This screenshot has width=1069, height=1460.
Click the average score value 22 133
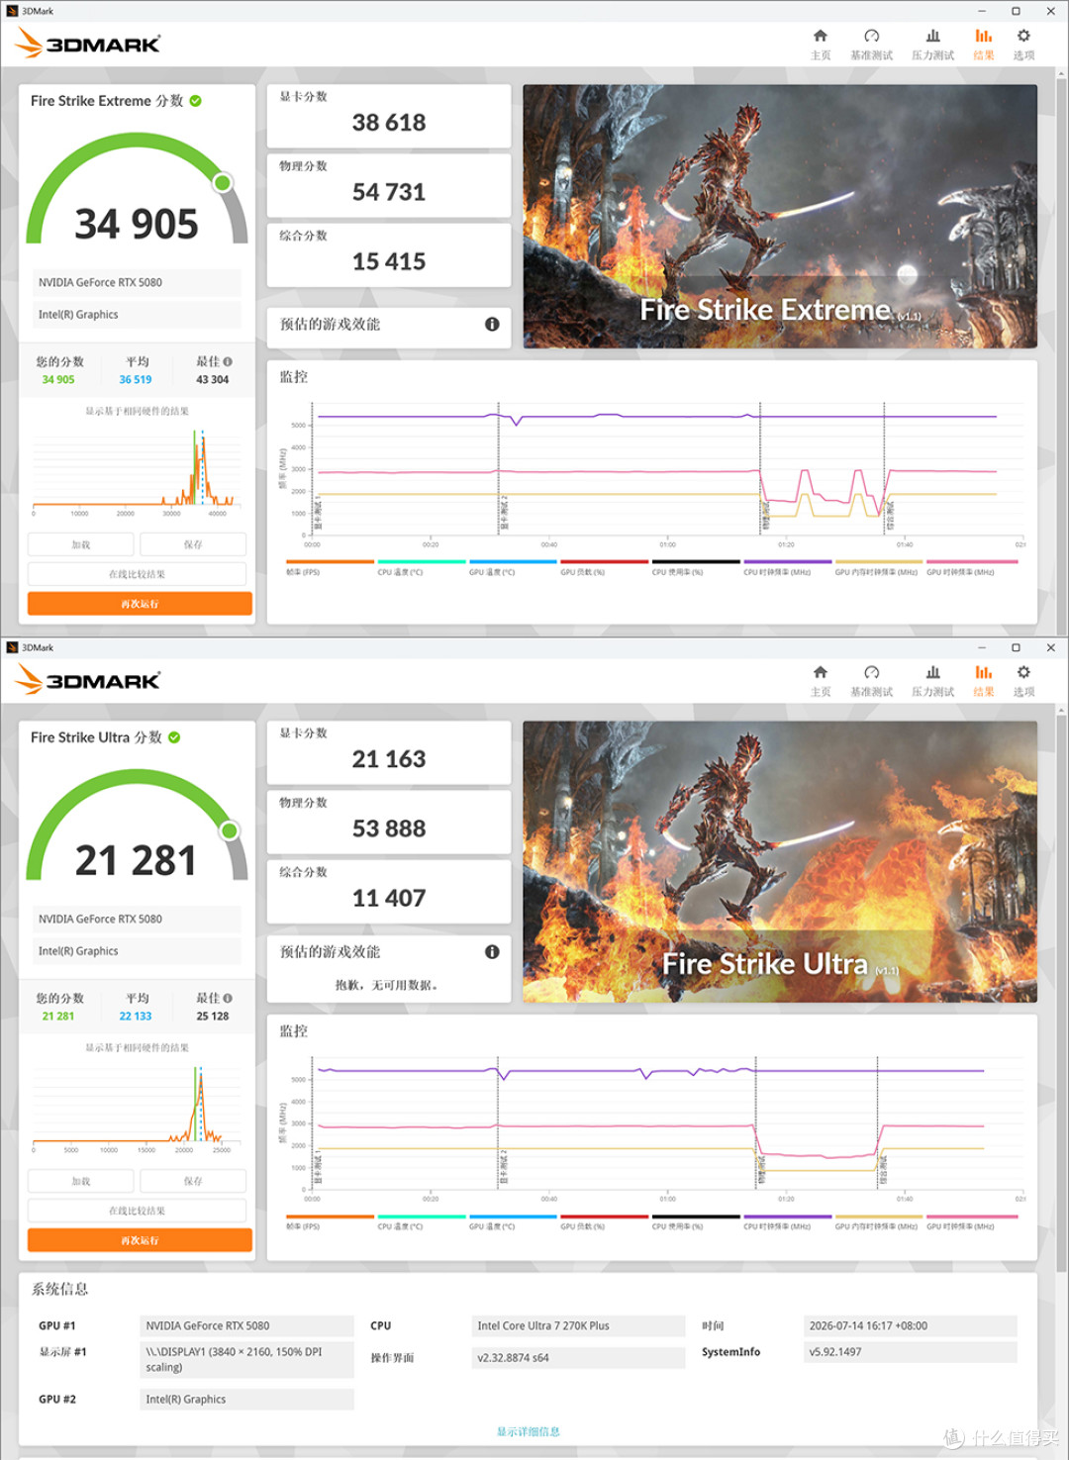pyautogui.click(x=136, y=1016)
